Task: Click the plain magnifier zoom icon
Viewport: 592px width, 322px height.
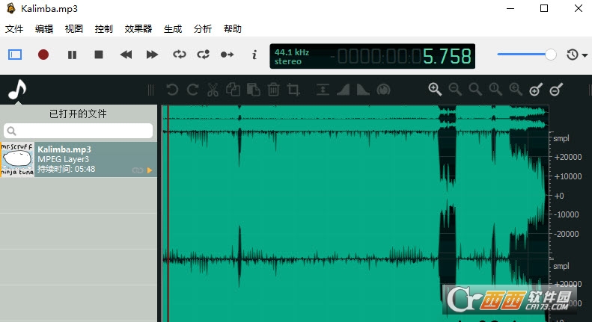Action: [x=475, y=90]
